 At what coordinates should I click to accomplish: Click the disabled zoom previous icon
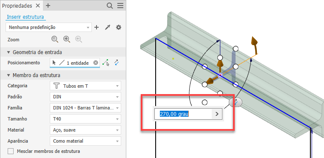tap(79, 39)
